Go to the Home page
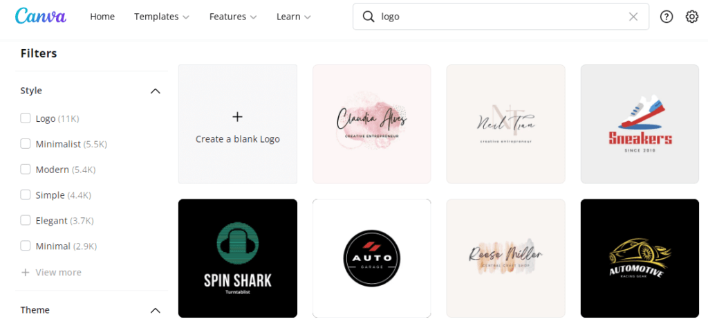This screenshot has width=708, height=326. (x=102, y=17)
